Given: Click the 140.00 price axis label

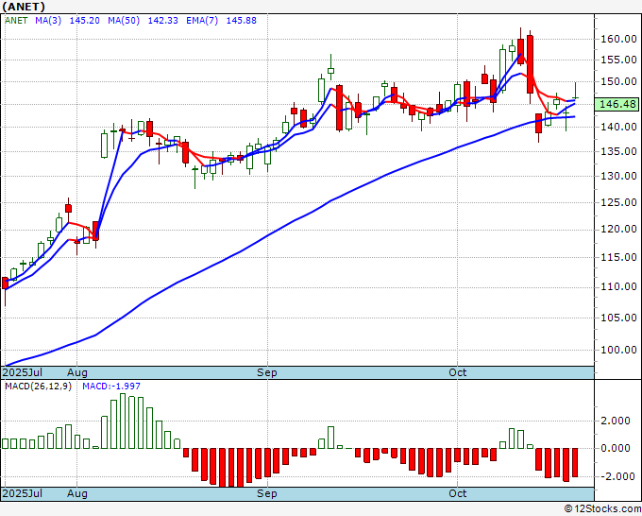Looking at the screenshot, I should (x=618, y=127).
